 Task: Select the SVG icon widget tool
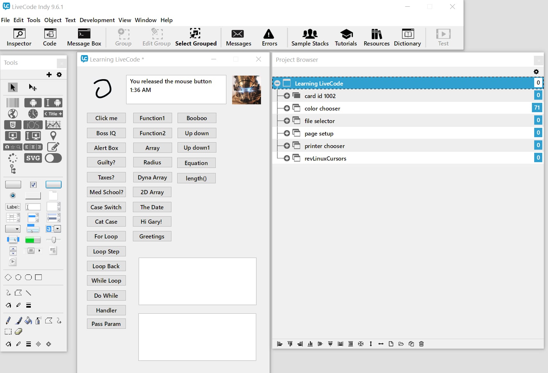point(33,158)
